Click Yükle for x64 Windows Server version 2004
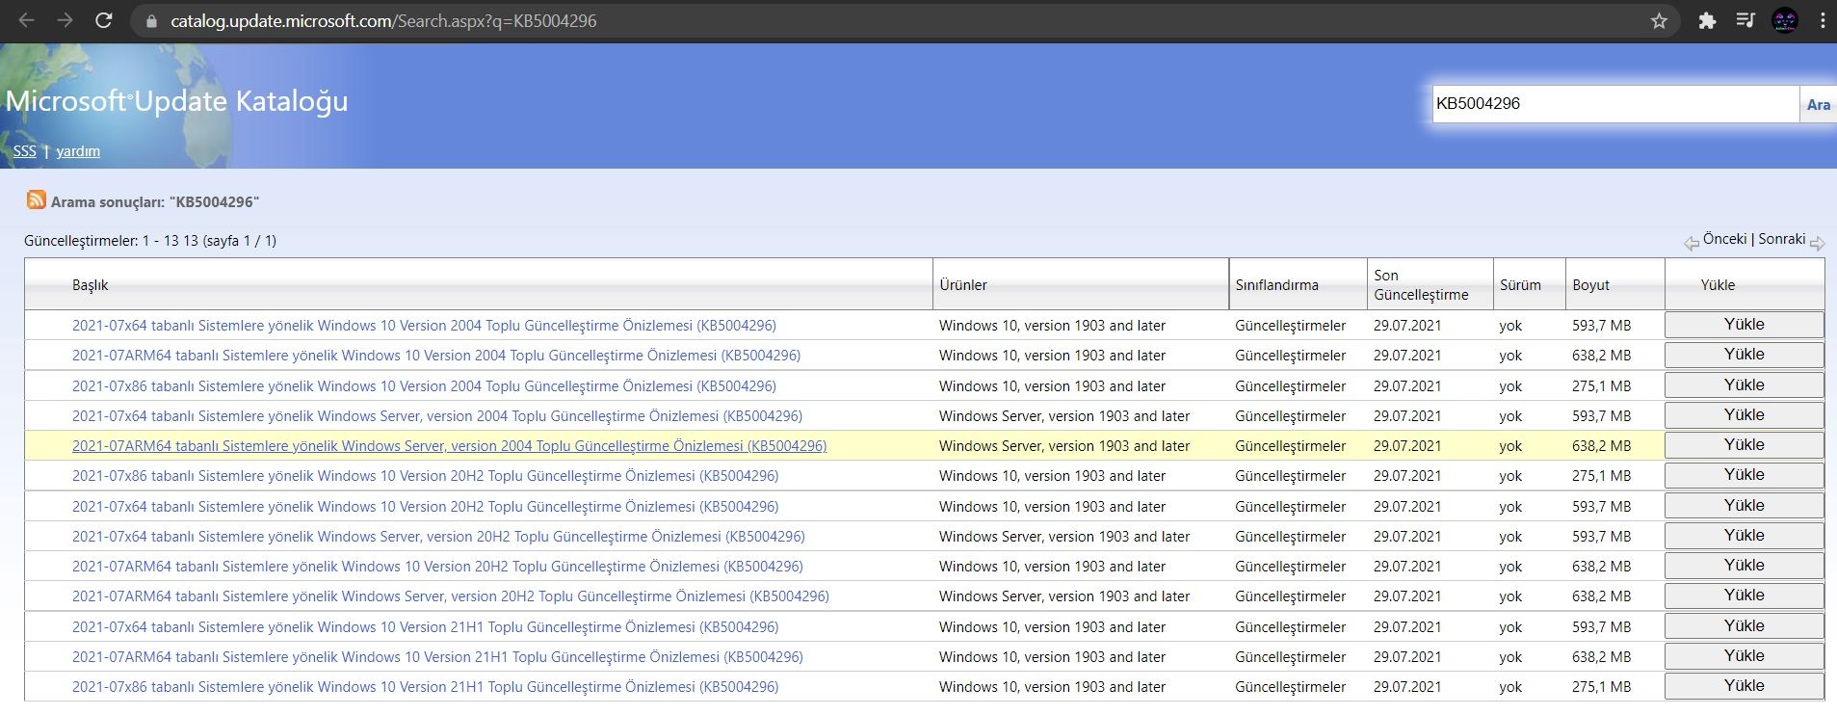1837x715 pixels. 1744,415
